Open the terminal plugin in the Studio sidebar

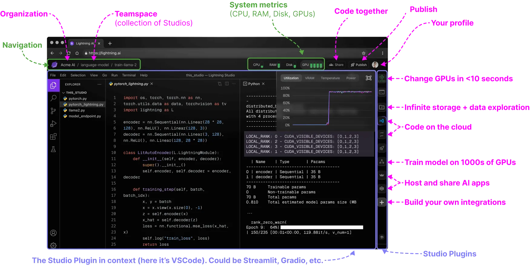pos(382,92)
